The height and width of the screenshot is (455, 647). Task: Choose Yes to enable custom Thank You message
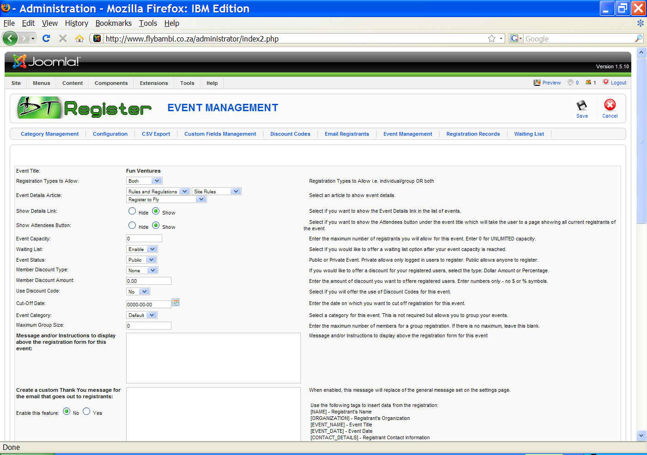click(86, 412)
